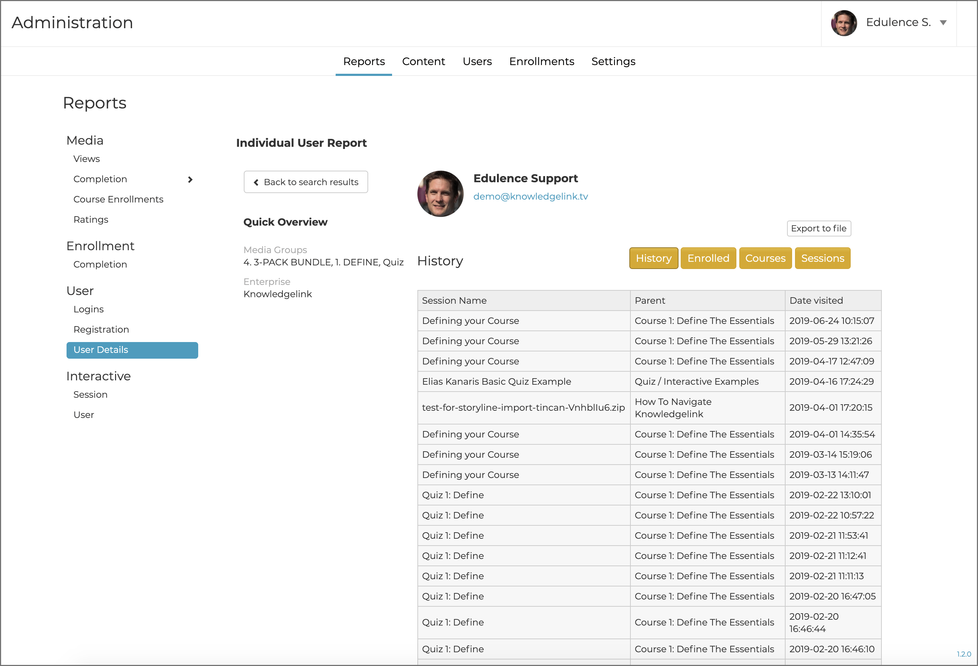
Task: Go to the Enrollments tab
Action: 541,61
